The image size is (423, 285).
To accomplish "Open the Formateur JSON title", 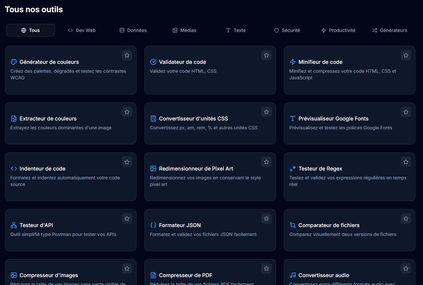I will point(180,225).
